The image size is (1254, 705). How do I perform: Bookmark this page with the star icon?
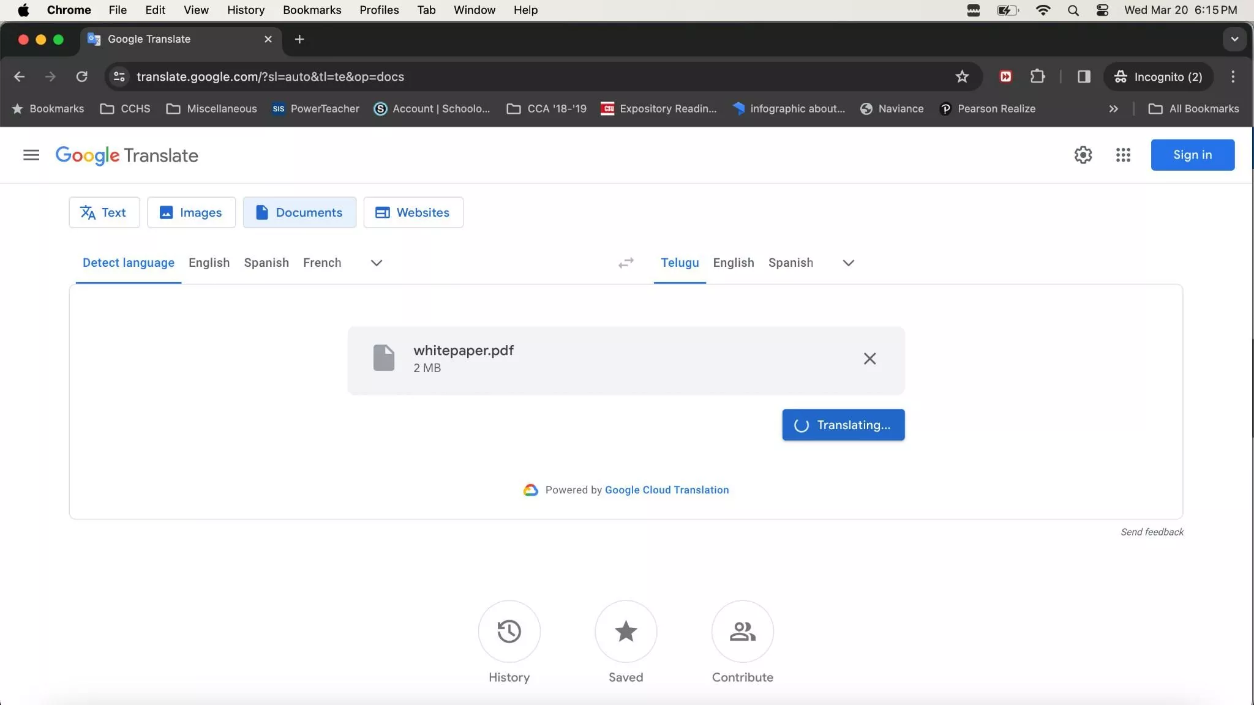point(962,76)
